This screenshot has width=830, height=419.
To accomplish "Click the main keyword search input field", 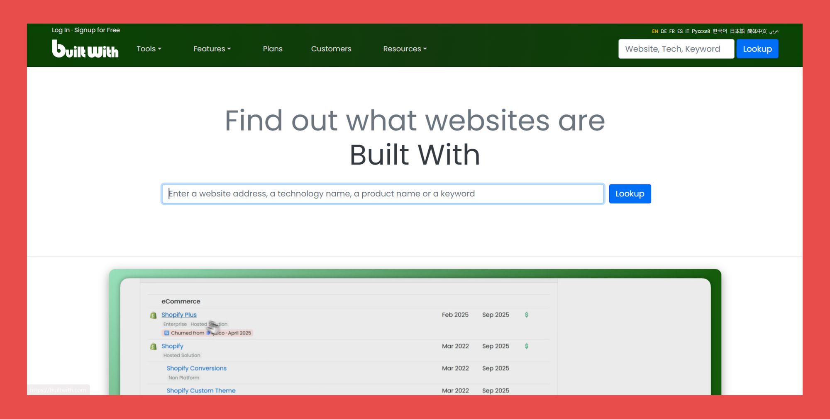I will [x=382, y=194].
